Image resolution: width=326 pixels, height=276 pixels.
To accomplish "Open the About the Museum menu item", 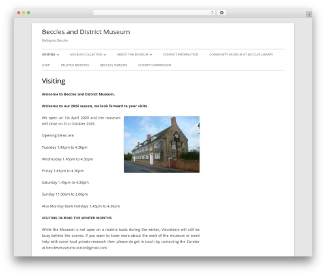I will pos(132,55).
